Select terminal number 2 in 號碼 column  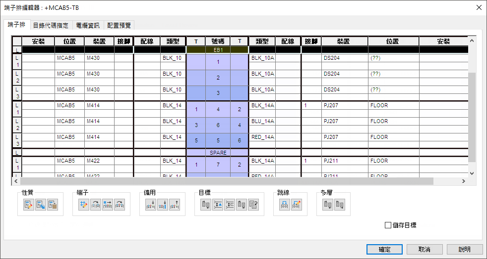218,78
